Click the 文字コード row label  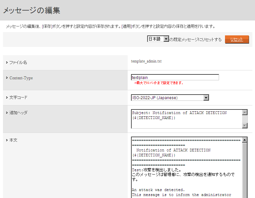(x=18, y=98)
